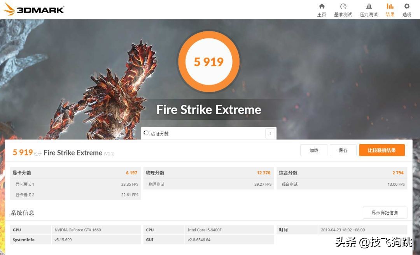Viewport: 420px width, 255px height.
Task: Open 显示详细信息 in system information
Action: tap(385, 212)
